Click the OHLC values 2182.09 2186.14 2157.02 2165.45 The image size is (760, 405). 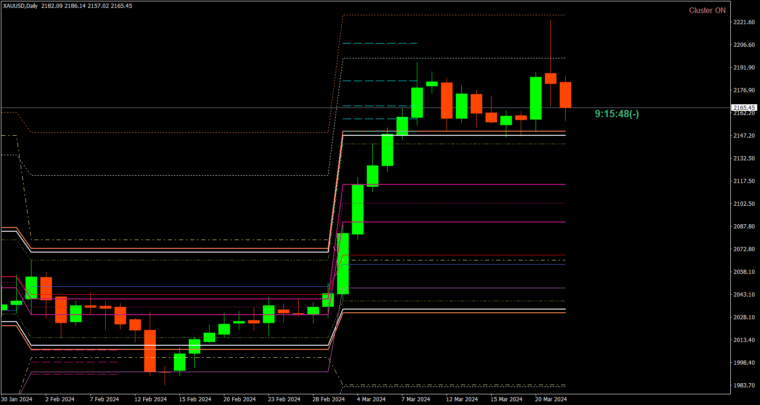click(x=87, y=6)
